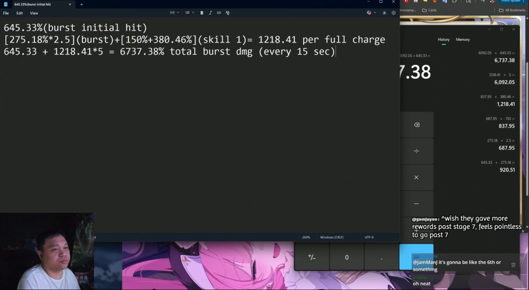Click the UTF-8 encoding indicator
Image resolution: width=529 pixels, height=290 pixels.
(x=369, y=238)
